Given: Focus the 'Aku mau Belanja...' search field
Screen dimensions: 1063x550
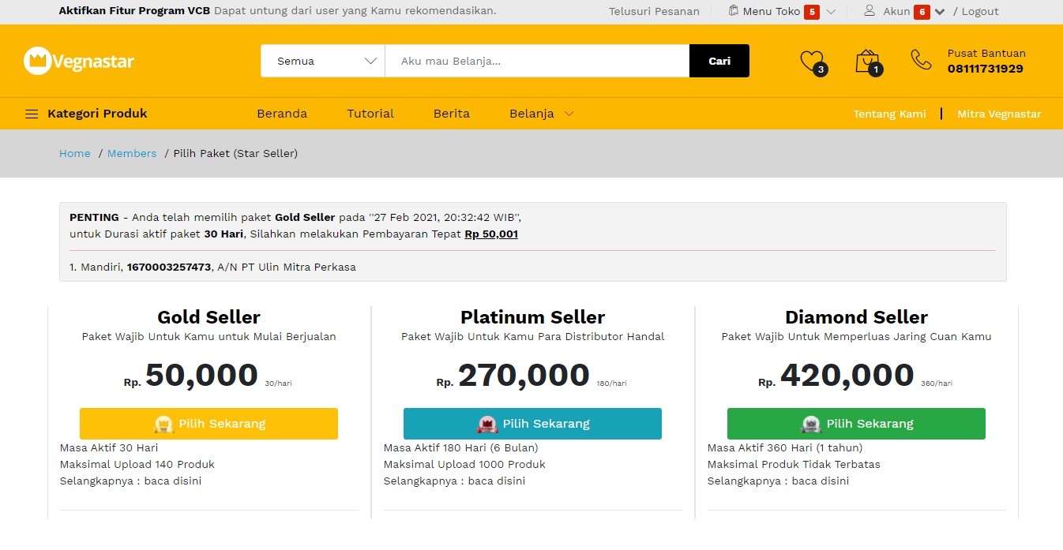Looking at the screenshot, I should tap(537, 61).
